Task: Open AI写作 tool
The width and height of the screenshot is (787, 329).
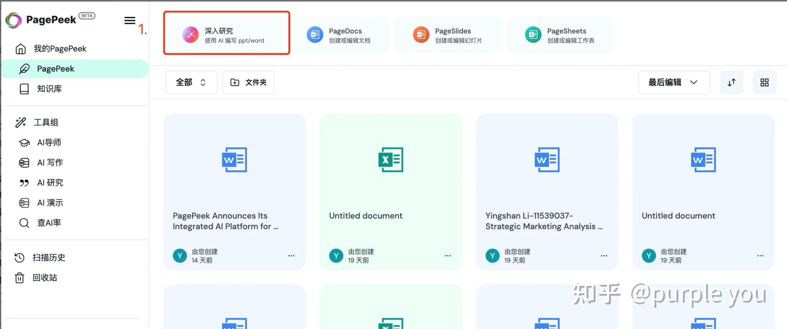Action: tap(49, 162)
